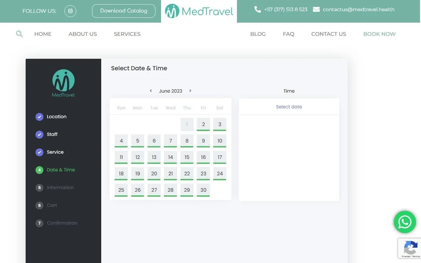
Task: Go to the BLOG page
Action: coord(258,34)
